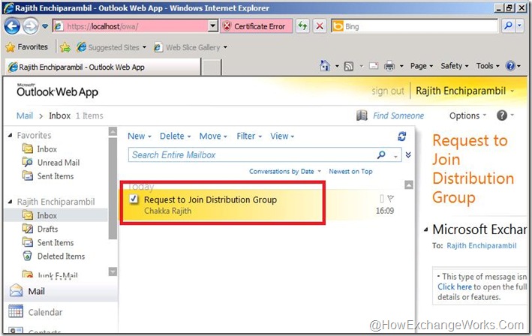Click the Rajith Enchiparambil recipient link
This screenshot has width=532, height=336.
482,245
